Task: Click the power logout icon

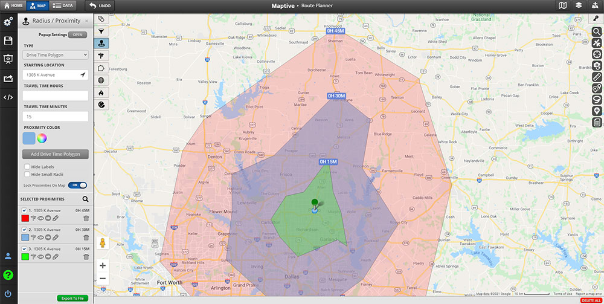Action: point(8,294)
